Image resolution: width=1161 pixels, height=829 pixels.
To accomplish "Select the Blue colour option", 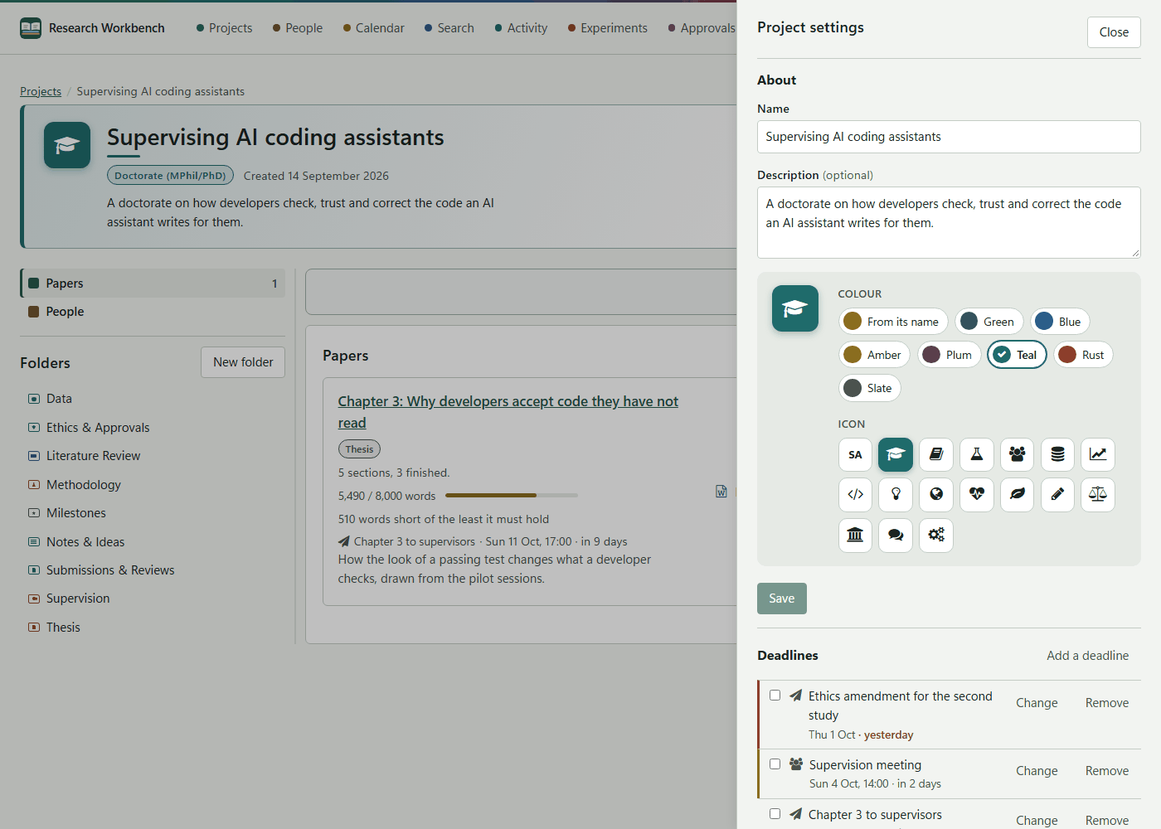I will point(1060,322).
